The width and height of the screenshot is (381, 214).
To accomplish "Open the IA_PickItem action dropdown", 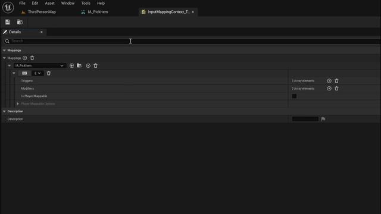I will click(x=39, y=65).
